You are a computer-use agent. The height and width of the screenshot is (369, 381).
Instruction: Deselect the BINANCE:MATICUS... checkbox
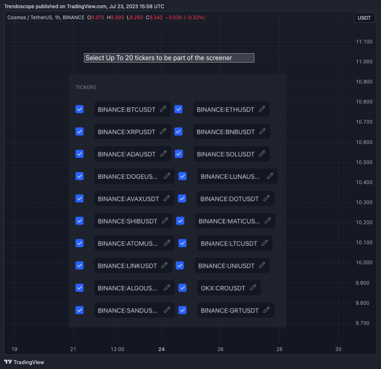(180, 221)
